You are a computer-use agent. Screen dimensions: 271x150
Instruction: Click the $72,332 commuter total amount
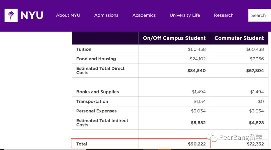coord(255,144)
